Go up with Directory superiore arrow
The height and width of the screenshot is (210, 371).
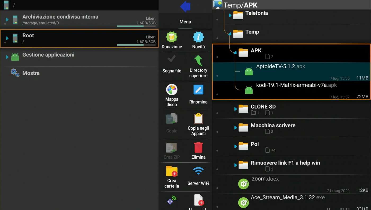pyautogui.click(x=198, y=61)
